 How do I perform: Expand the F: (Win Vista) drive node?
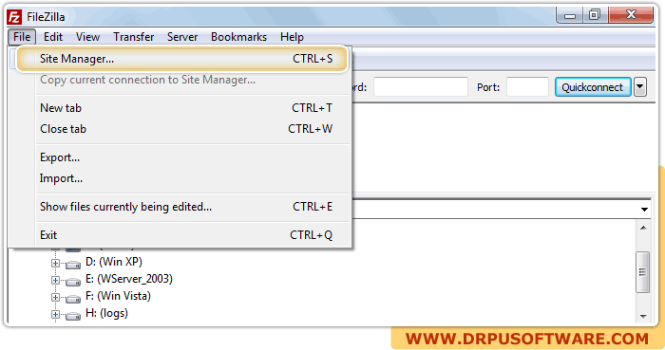(x=55, y=297)
